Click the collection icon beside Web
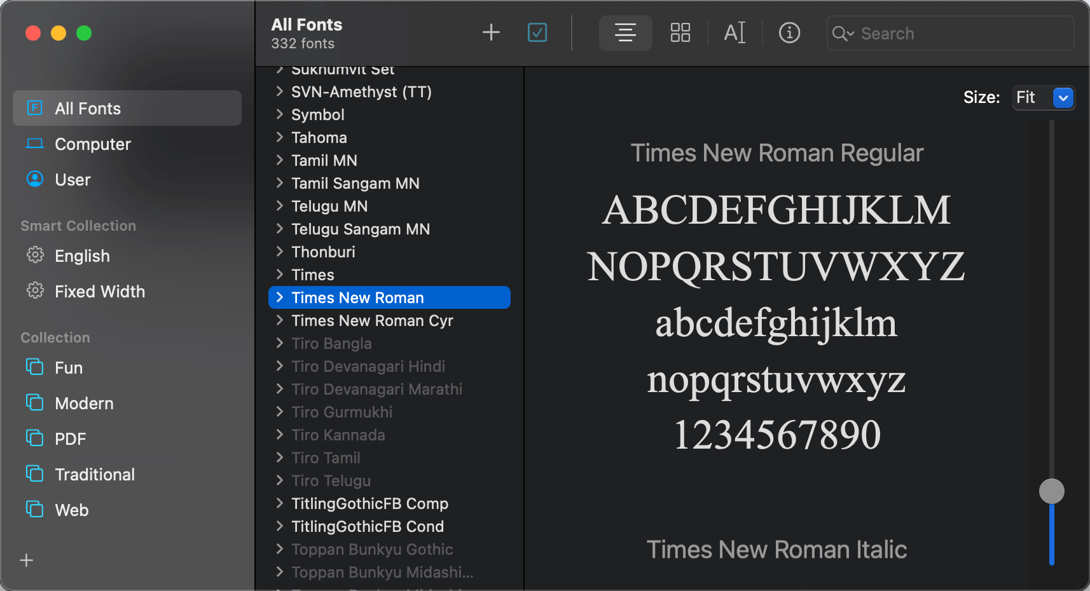 pos(35,509)
